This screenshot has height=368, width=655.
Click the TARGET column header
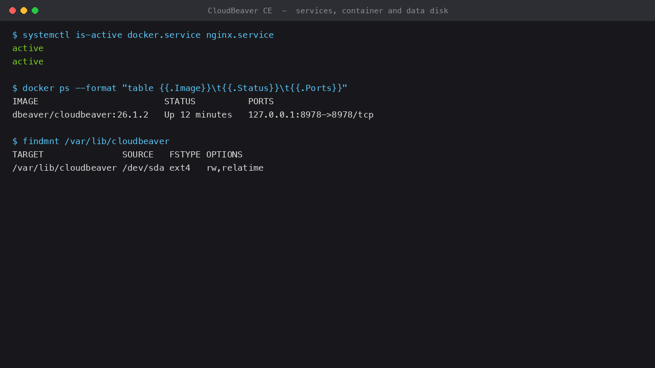[x=28, y=154]
